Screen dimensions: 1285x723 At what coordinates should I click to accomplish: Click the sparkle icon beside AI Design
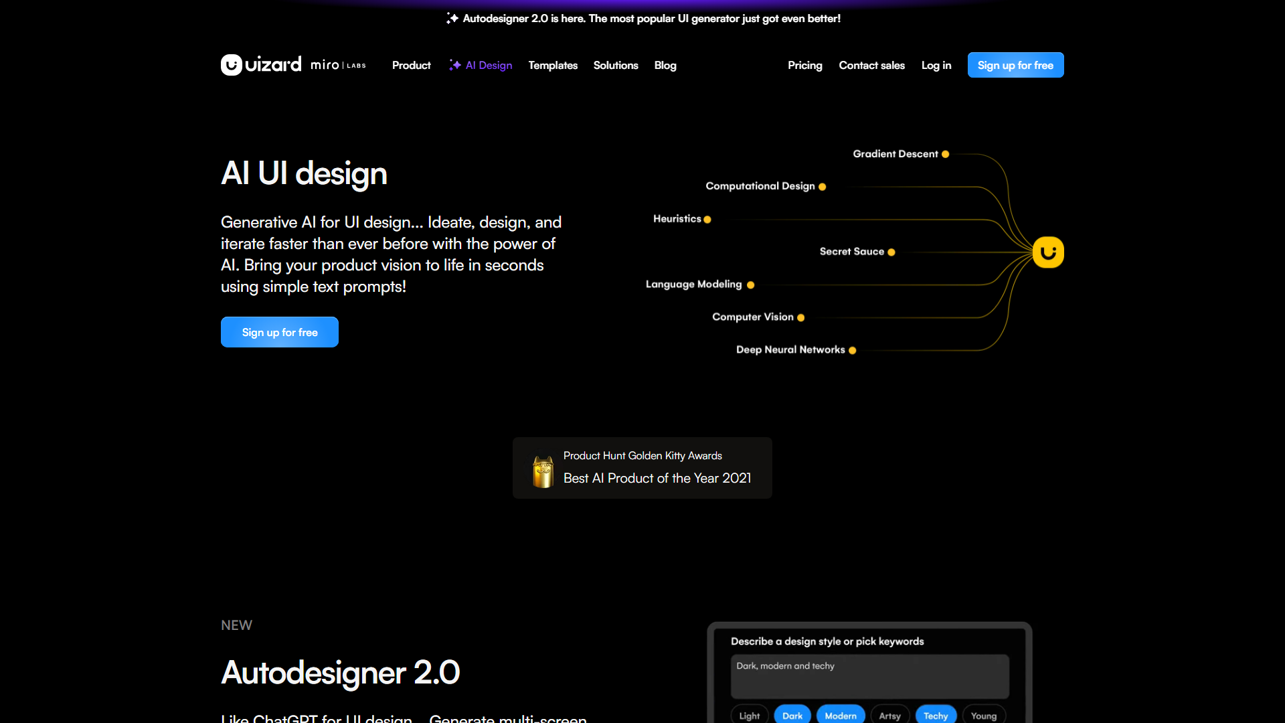coord(455,65)
